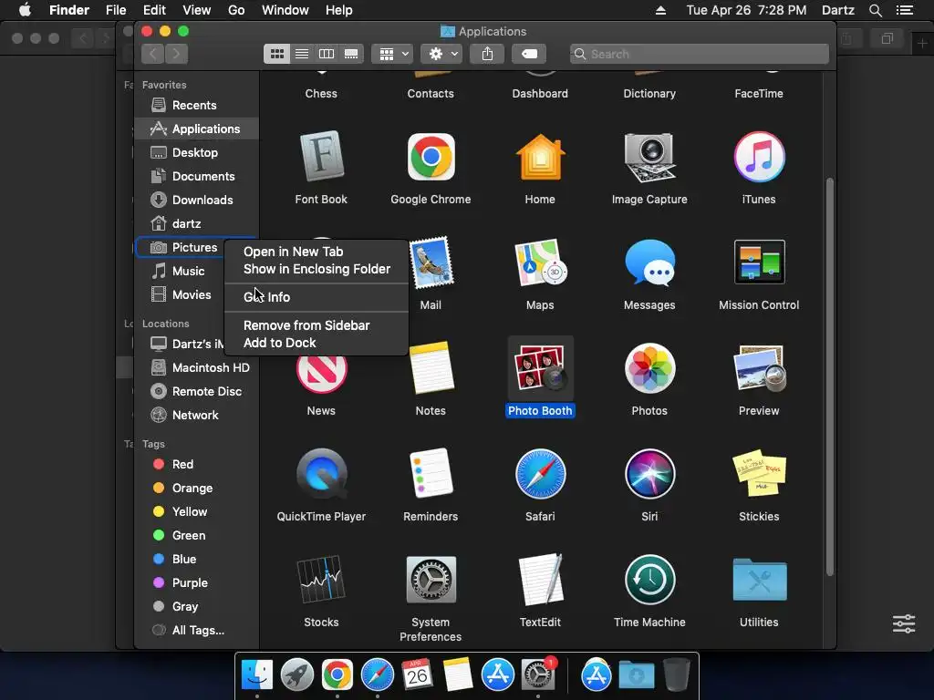The image size is (934, 700).
Task: Go back in Finder history
Action: point(153,54)
